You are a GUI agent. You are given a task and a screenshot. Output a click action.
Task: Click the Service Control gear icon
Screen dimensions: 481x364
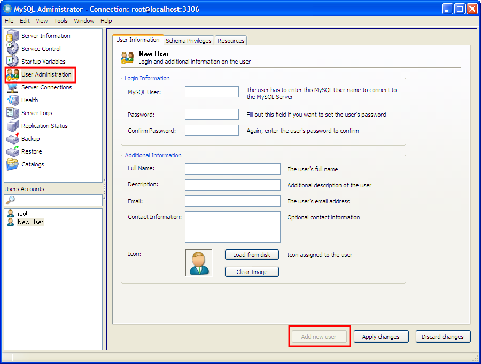coord(13,49)
